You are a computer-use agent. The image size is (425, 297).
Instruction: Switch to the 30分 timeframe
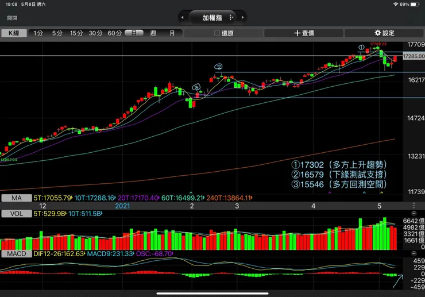click(95, 33)
